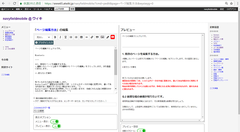Apply bold formatting in the editor toolbar
Image resolution: width=240 pixels, height=132 pixels.
point(55,37)
